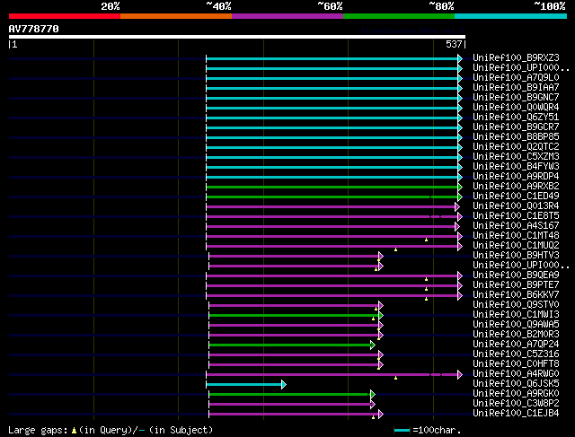Image resolution: width=575 pixels, height=437 pixels.
Task: Open hit UniRef100_Q6ZY51
Action: pyautogui.click(x=516, y=118)
